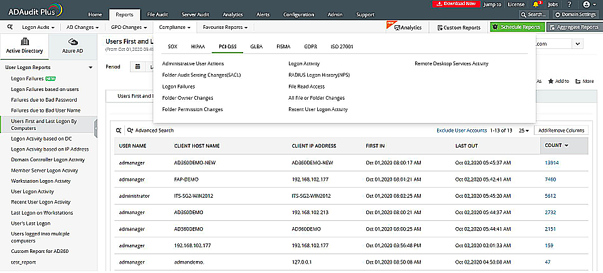Select Workstation Logon Activity sidebar item

(x=41, y=181)
